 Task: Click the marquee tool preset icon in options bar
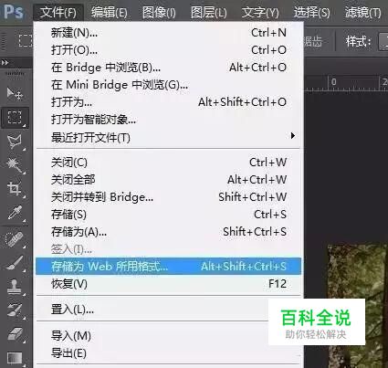tap(26, 40)
